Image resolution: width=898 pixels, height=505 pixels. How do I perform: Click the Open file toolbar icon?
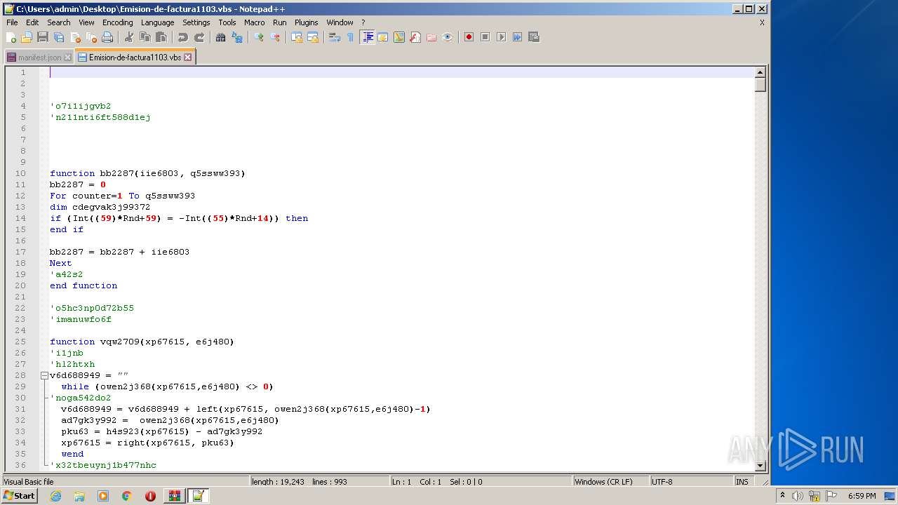[27, 37]
